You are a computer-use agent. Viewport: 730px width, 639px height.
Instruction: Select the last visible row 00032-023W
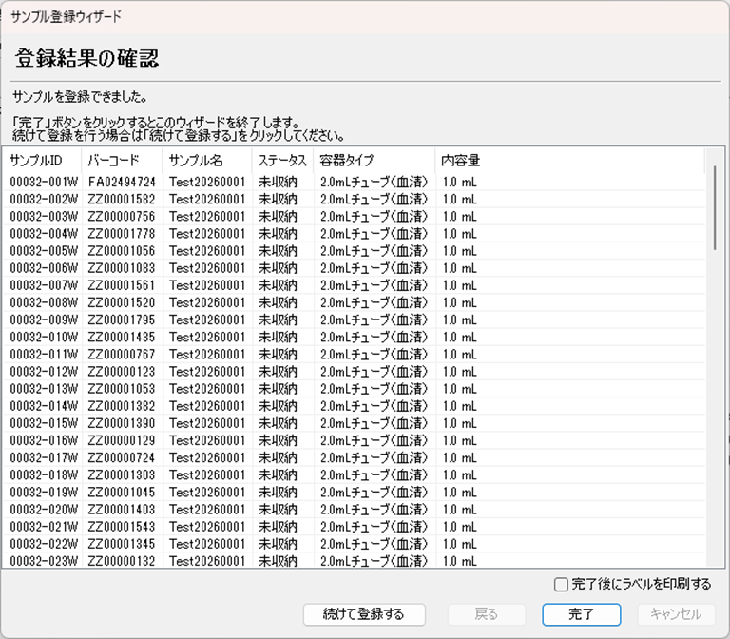tap(43, 560)
